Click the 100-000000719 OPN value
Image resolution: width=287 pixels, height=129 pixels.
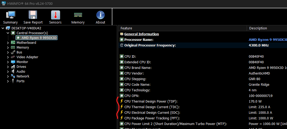pos(261,96)
